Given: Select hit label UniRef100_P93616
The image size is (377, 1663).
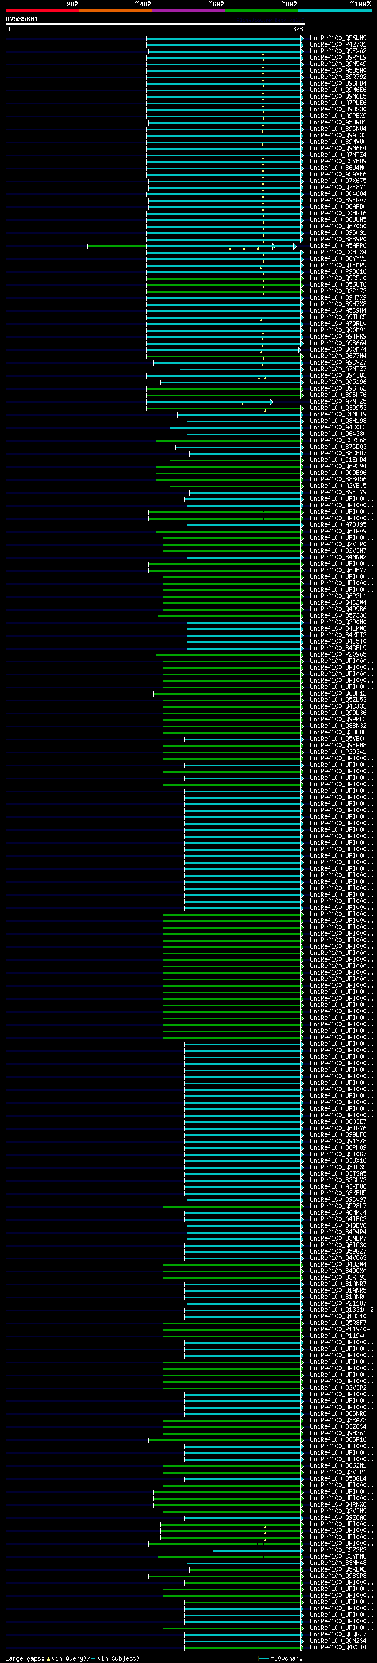Looking at the screenshot, I should 338,272.
